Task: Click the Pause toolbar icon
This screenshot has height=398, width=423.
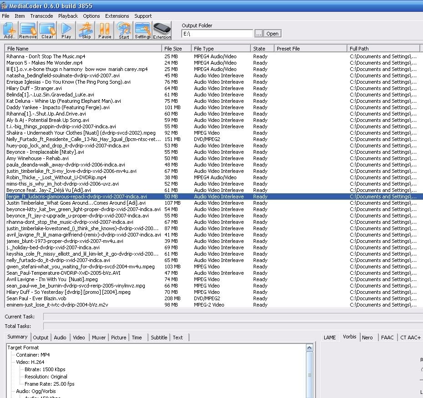Action: click(x=105, y=30)
